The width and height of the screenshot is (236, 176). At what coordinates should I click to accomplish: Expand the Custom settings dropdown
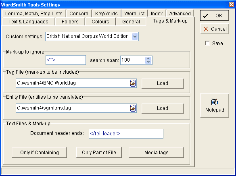(x=135, y=36)
